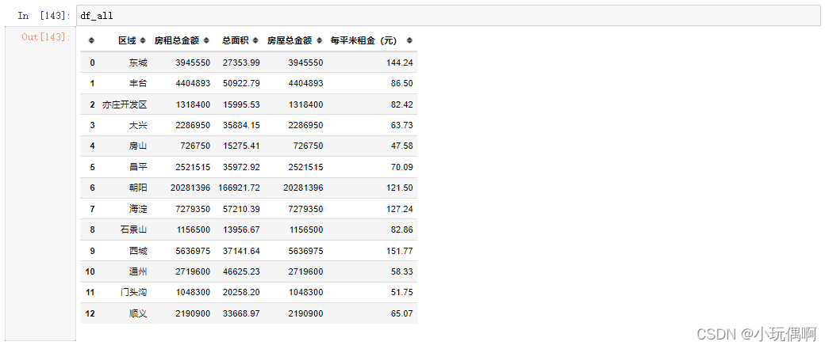Select the 东城 district cell
Viewport: 829px width, 349px height.
(138, 63)
